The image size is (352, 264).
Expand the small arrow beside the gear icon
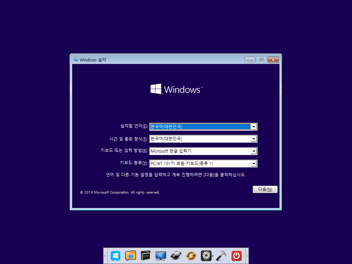click(x=213, y=256)
